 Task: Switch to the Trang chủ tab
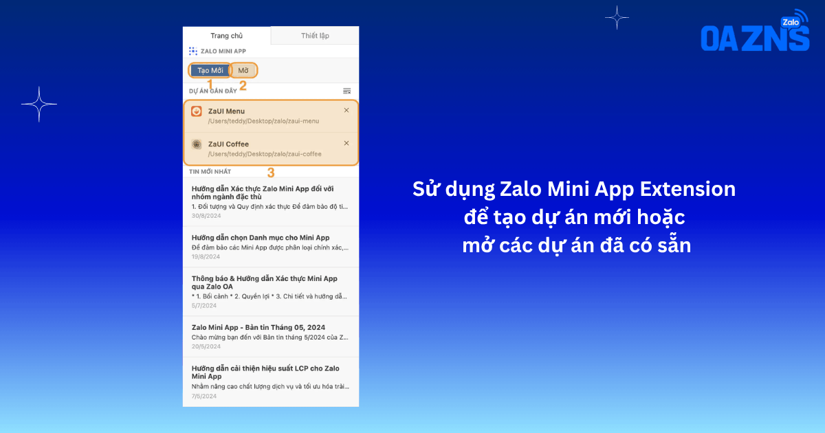tap(226, 36)
